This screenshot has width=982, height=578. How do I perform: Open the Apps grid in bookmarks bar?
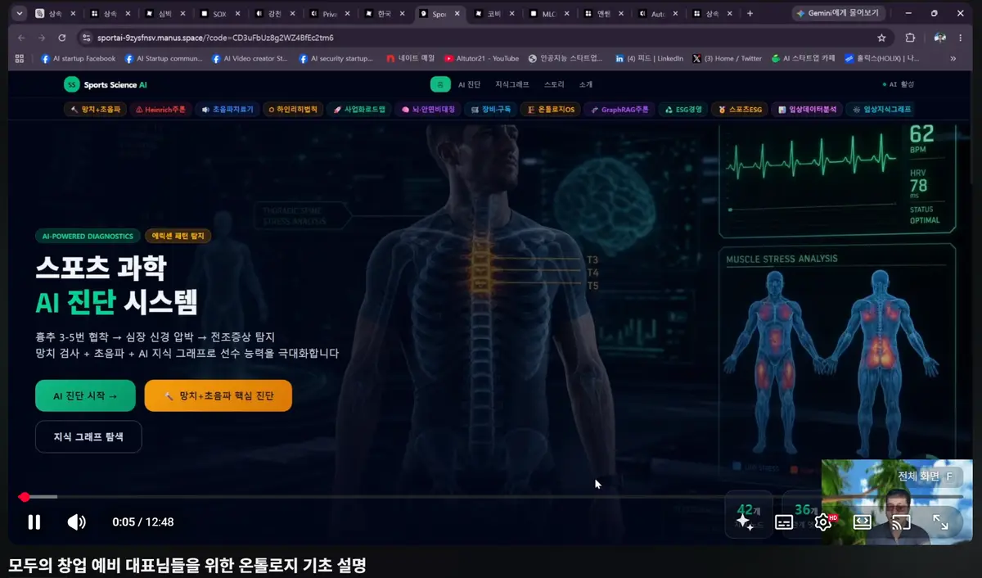click(x=21, y=58)
